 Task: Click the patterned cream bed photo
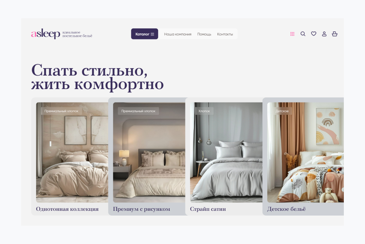(x=149, y=152)
